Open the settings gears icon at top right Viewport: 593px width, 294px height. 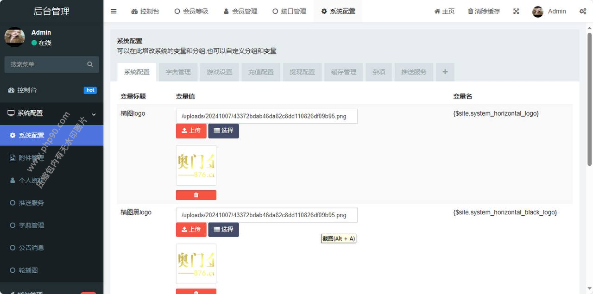click(582, 11)
